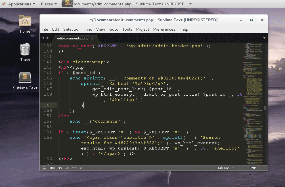Open the tab list dropdown arrow

pos(264,38)
